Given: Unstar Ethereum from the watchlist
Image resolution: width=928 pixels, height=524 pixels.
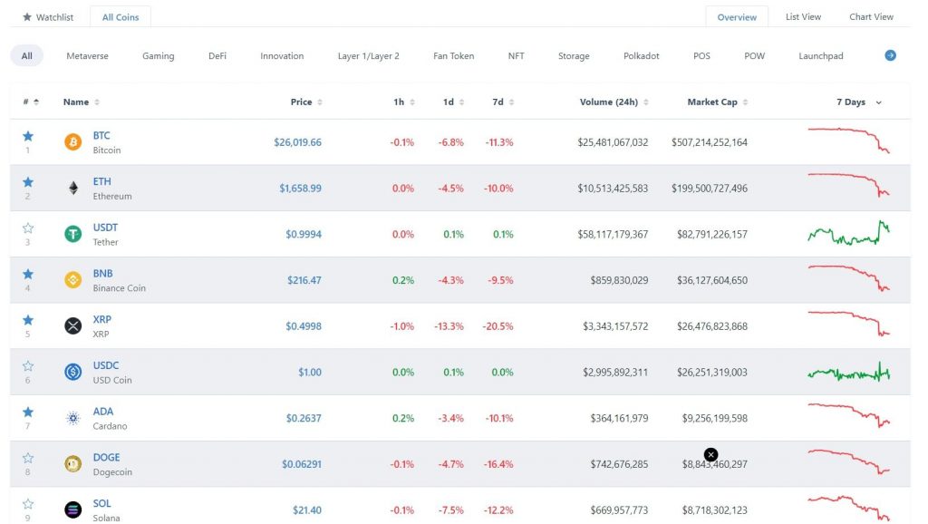Looking at the screenshot, I should coord(28,182).
